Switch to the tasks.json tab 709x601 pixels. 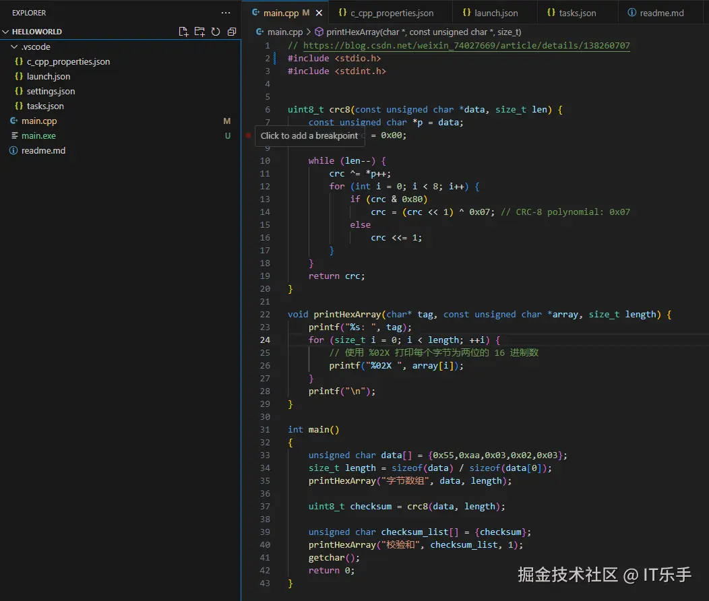(x=572, y=13)
